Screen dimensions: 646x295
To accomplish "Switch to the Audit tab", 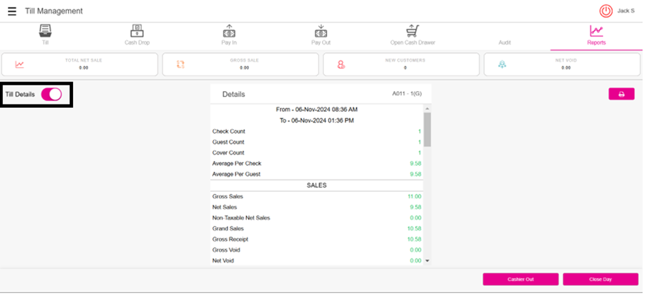I will click(x=505, y=42).
